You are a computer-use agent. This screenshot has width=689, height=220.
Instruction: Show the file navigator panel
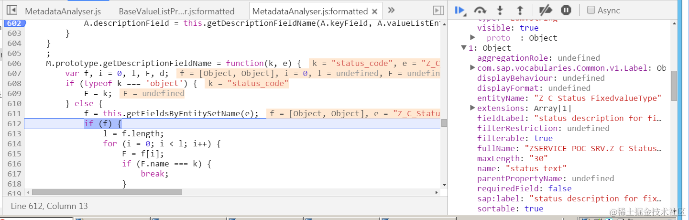[12, 10]
